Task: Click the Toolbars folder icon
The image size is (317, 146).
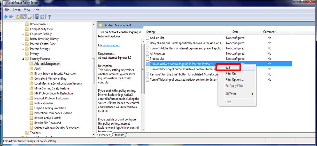Action: click(27, 133)
